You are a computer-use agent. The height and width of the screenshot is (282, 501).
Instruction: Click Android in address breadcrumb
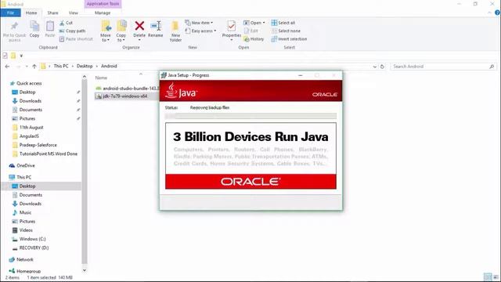click(109, 66)
